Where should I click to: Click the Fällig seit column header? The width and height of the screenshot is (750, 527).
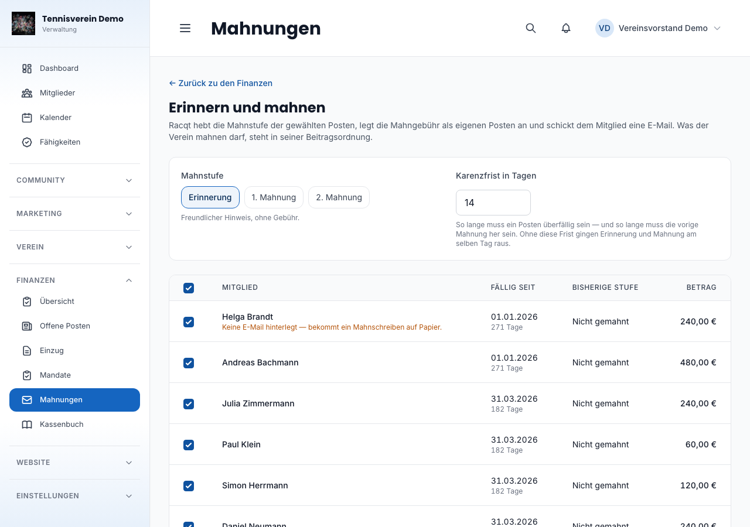[x=513, y=288]
